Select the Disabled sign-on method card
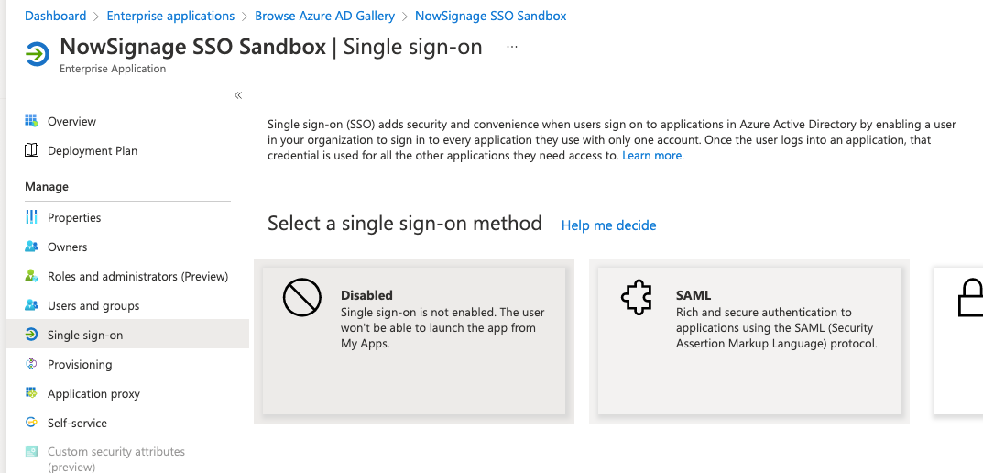 pyautogui.click(x=414, y=340)
